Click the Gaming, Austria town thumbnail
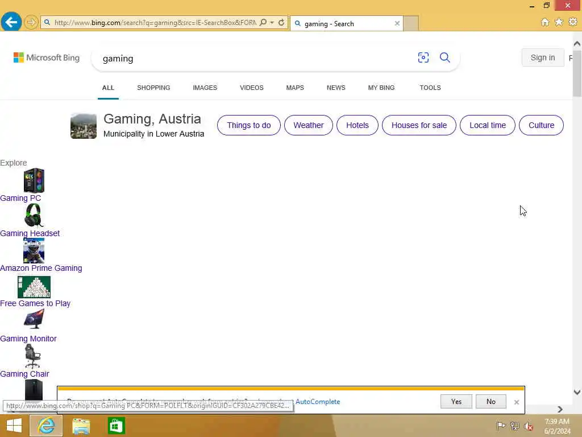 (84, 126)
